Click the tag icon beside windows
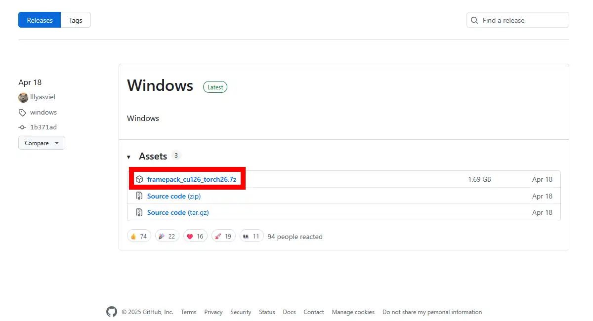 pyautogui.click(x=22, y=113)
